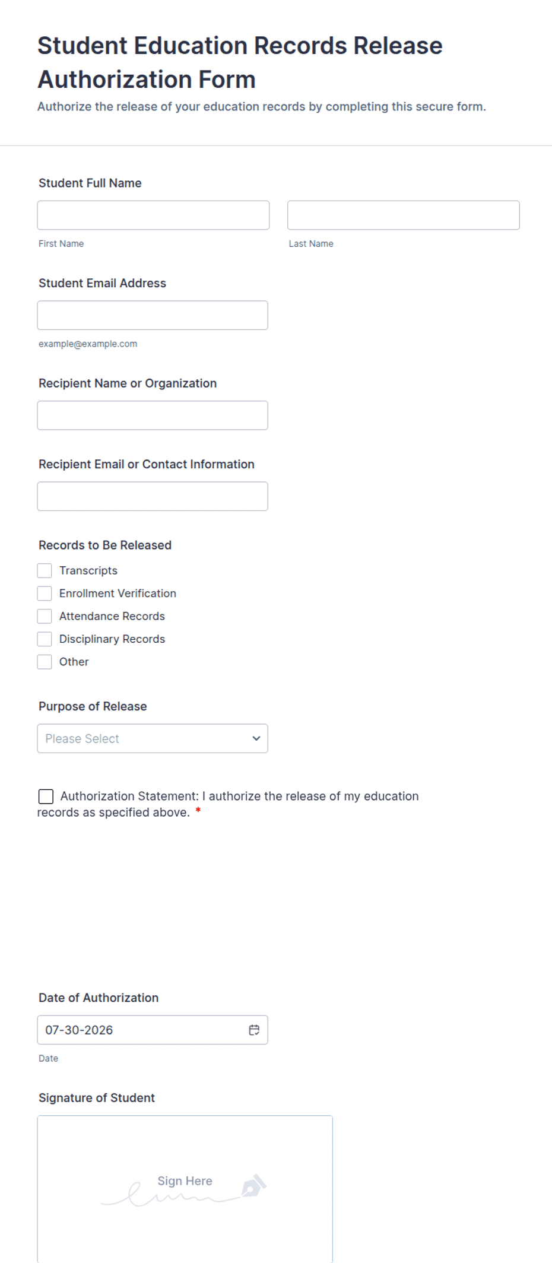Select the Attendance Records checkbox
This screenshot has width=552, height=1263.
[45, 616]
